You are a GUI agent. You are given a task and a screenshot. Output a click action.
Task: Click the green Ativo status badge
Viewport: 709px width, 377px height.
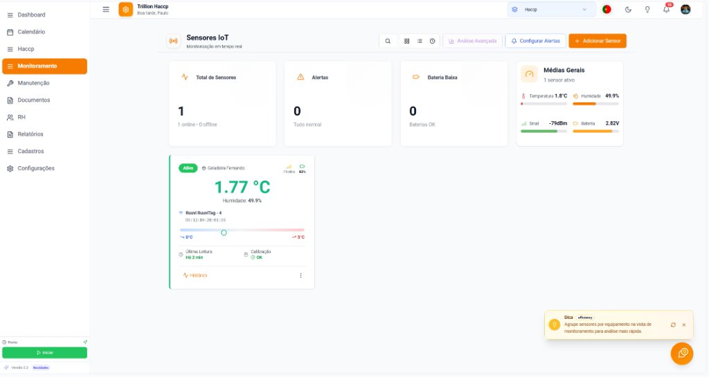coord(188,168)
